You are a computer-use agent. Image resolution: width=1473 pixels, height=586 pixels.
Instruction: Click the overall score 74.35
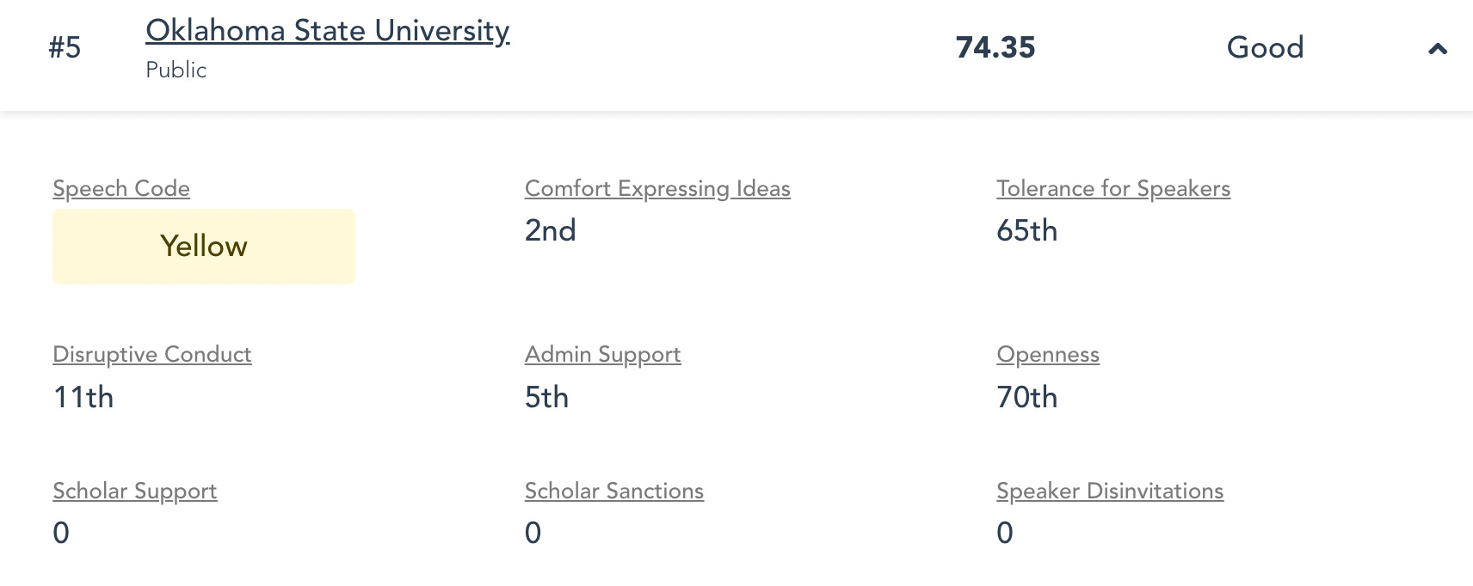tap(995, 47)
